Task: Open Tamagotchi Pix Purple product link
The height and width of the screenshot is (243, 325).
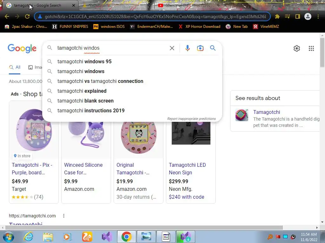Action: [32, 169]
